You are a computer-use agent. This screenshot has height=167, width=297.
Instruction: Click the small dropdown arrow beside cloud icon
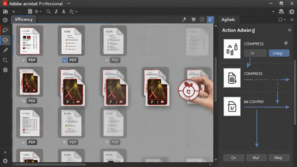pos(273,12)
